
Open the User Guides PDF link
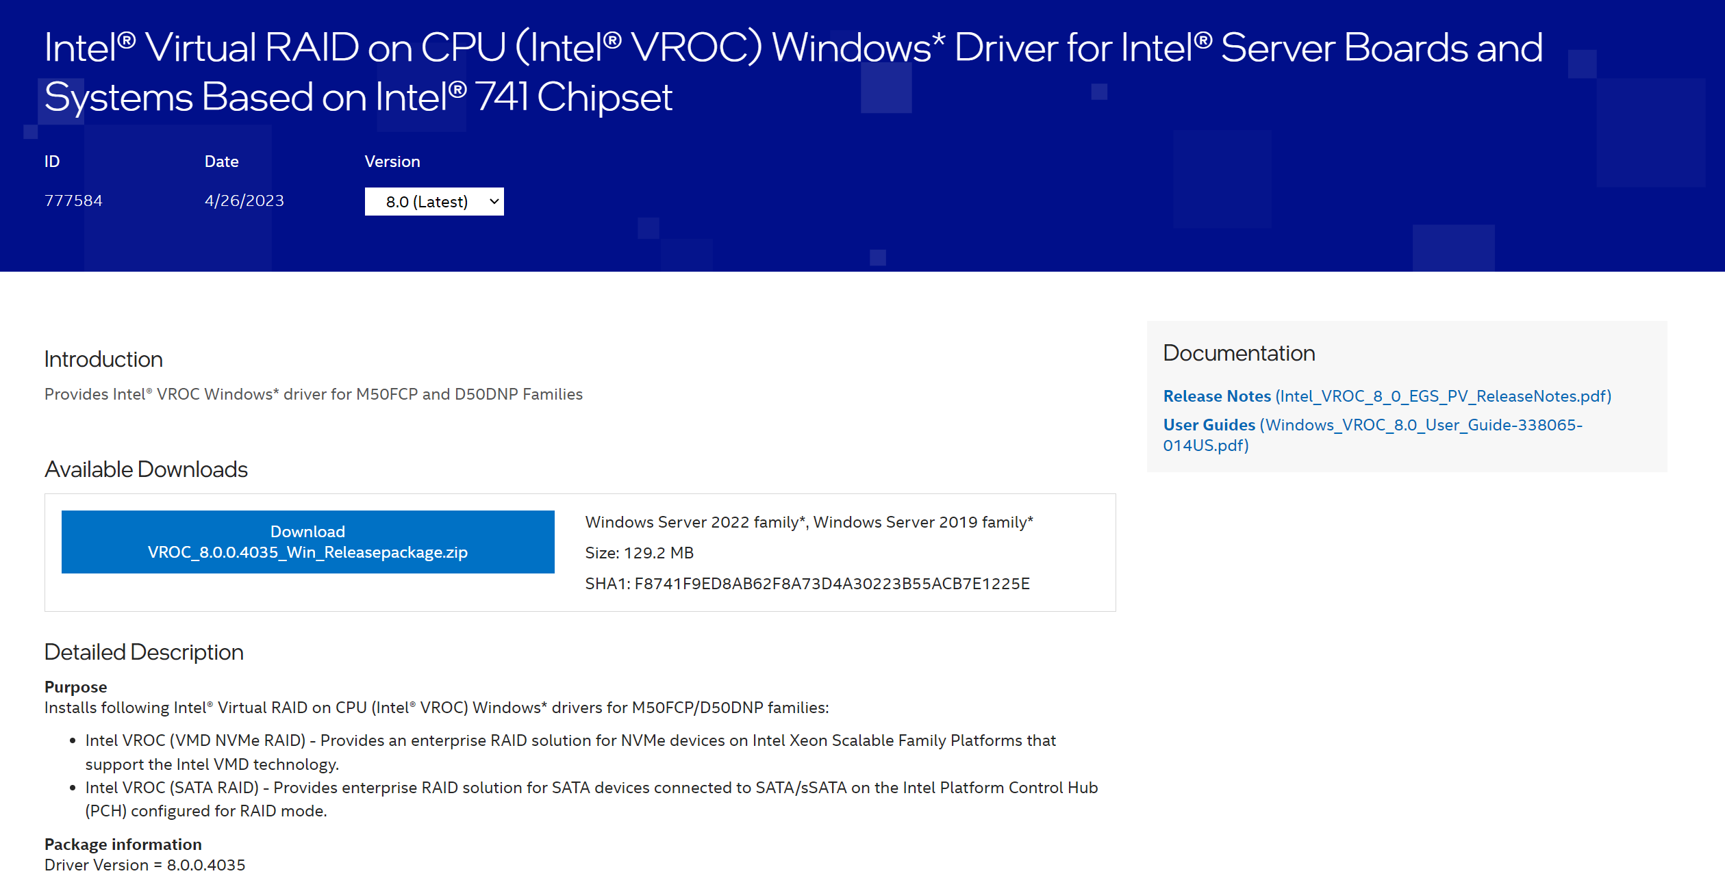click(x=1372, y=435)
